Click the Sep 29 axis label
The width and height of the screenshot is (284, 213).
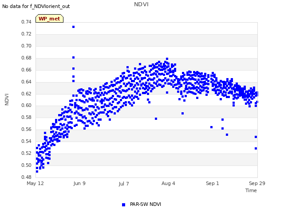tap(257, 183)
